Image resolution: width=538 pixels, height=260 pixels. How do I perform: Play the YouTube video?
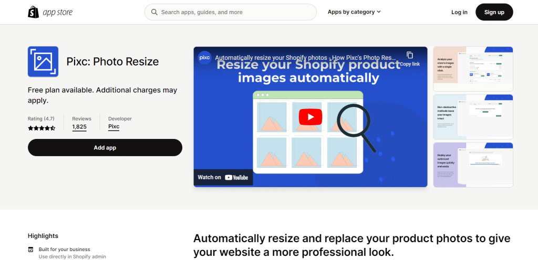[311, 117]
